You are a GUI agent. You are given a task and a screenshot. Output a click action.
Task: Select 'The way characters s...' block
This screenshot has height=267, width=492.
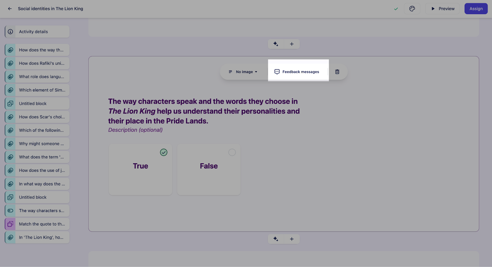tap(37, 211)
